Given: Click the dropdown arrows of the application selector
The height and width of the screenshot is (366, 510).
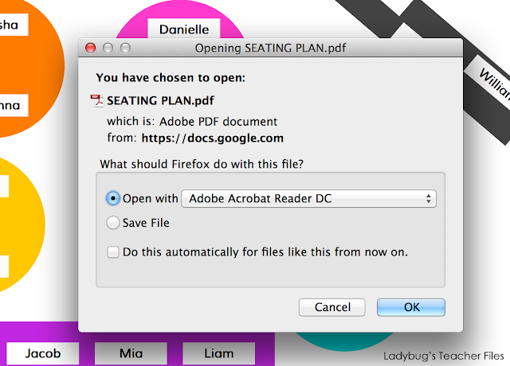Looking at the screenshot, I should point(429,198).
